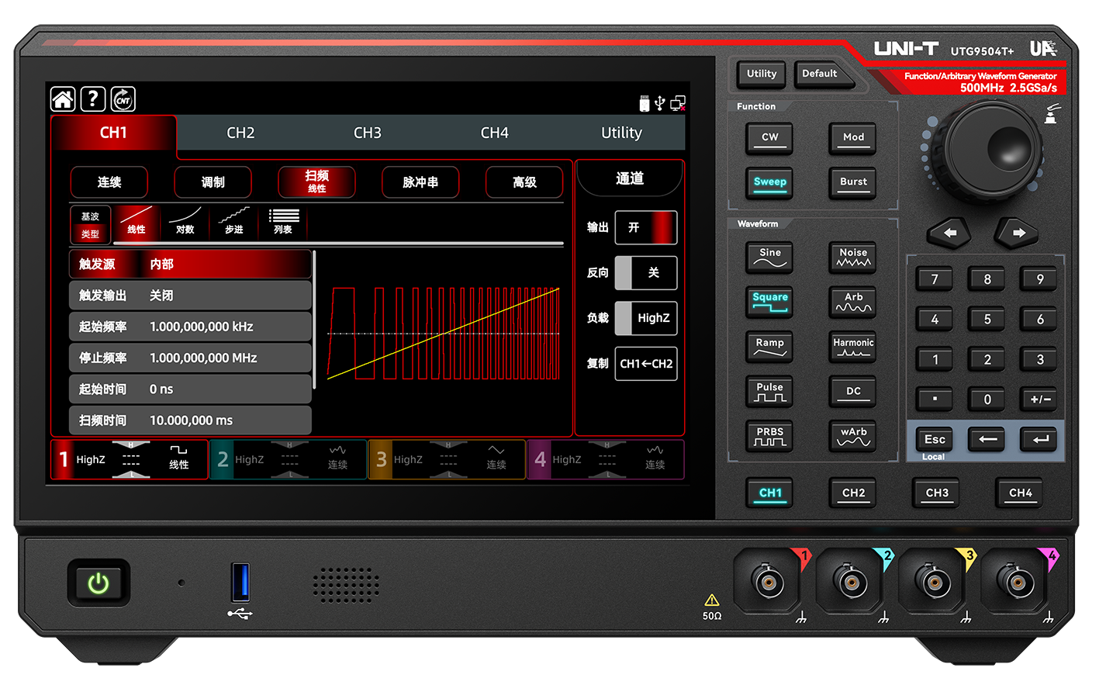The height and width of the screenshot is (685, 1099).
Task: Select the Noise waveform key
Action: pyautogui.click(x=853, y=258)
